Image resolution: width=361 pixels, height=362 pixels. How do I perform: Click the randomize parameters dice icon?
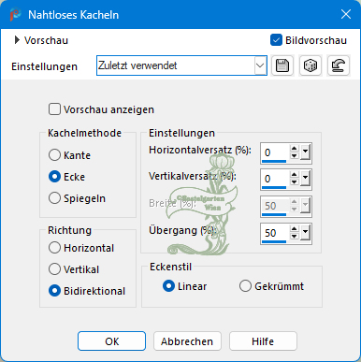pos(310,65)
